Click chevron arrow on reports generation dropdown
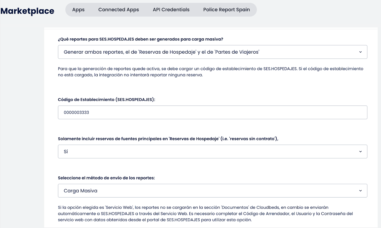This screenshot has width=381, height=228. (360, 52)
